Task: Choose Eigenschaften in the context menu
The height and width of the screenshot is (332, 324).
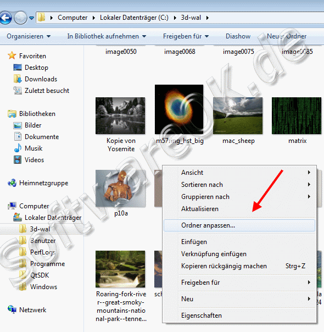Action: (x=239, y=316)
